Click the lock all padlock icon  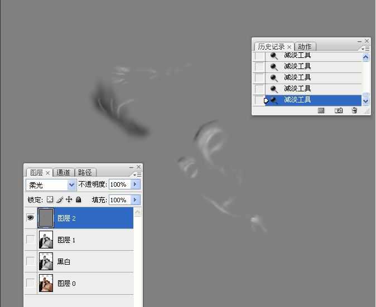pyautogui.click(x=79, y=199)
